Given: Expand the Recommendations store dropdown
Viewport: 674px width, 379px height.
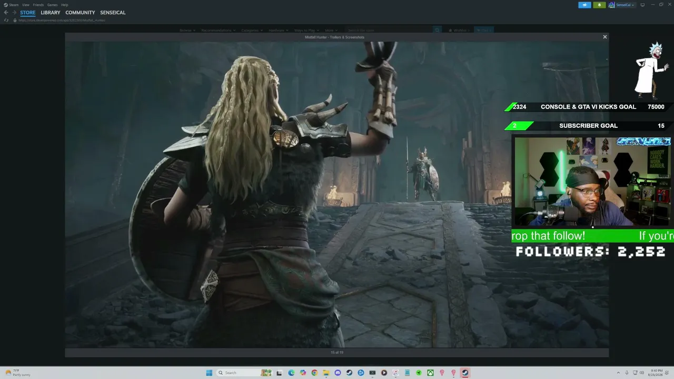Looking at the screenshot, I should point(218,31).
